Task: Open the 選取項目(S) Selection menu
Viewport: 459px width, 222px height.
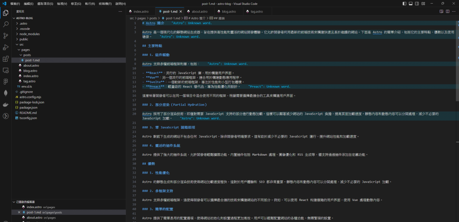Action: [x=45, y=4]
